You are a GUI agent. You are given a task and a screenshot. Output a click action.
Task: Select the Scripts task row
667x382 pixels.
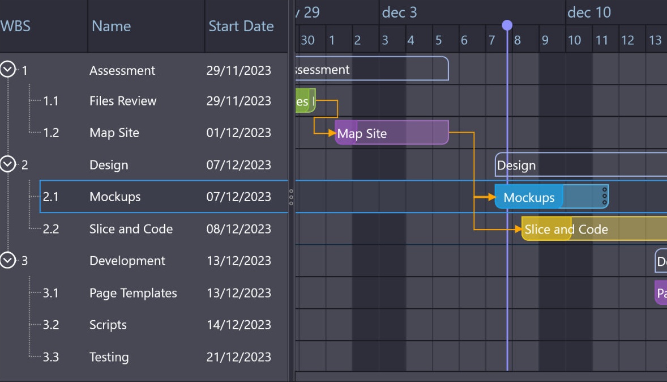(x=108, y=325)
